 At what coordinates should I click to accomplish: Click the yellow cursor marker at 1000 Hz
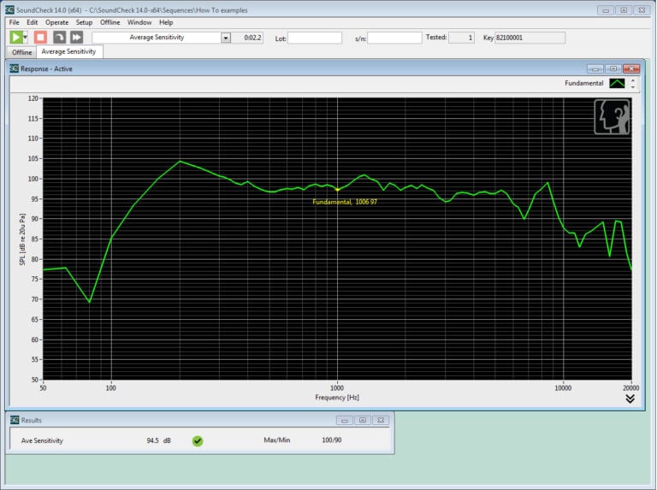pyautogui.click(x=338, y=189)
